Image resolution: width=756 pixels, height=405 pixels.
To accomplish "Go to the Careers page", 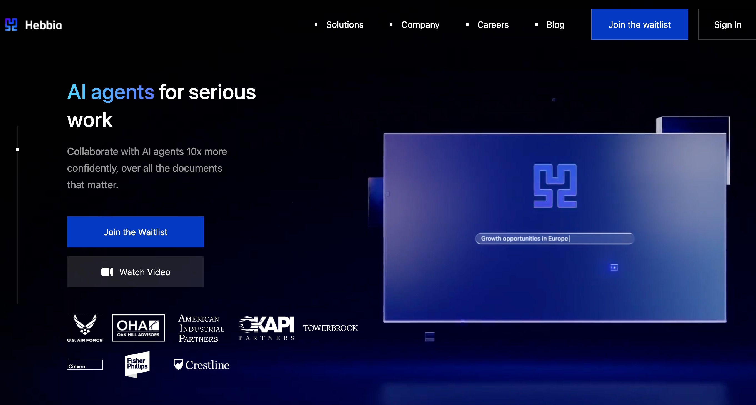I will point(493,25).
